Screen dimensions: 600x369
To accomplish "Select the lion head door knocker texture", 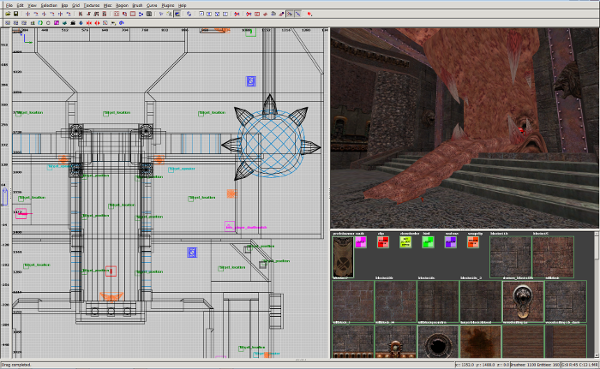I will tap(523, 301).
